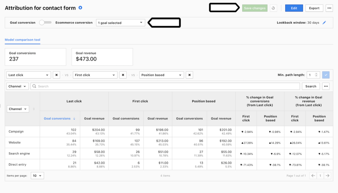Image resolution: width=338 pixels, height=193 pixels.
Task: Open the items per page dropdown
Action: (37, 175)
